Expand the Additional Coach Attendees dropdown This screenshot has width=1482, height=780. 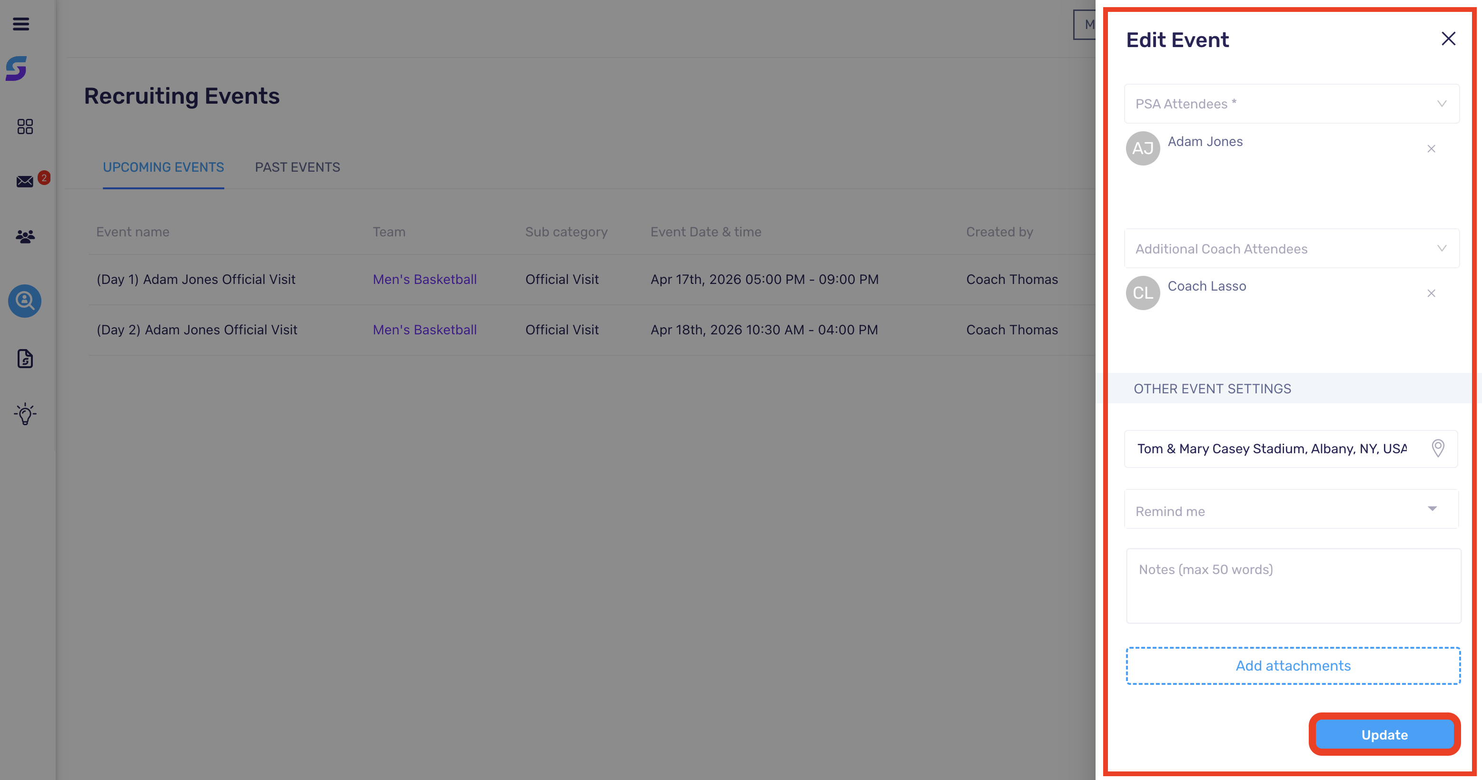[x=1292, y=248]
